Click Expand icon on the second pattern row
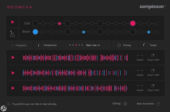The height and width of the screenshot is (112, 170). pyautogui.click(x=140, y=71)
